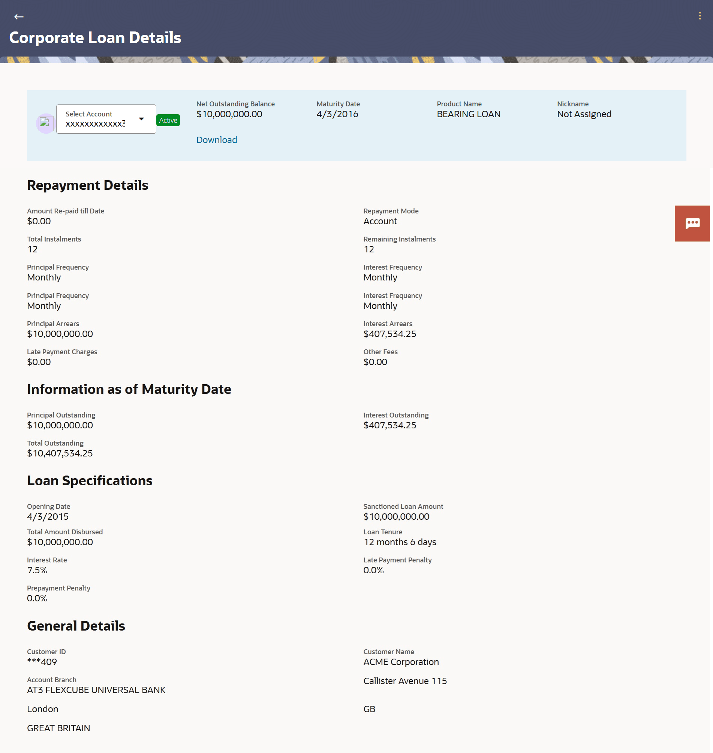Click the Product Name label
The height and width of the screenshot is (753, 713).
point(459,104)
